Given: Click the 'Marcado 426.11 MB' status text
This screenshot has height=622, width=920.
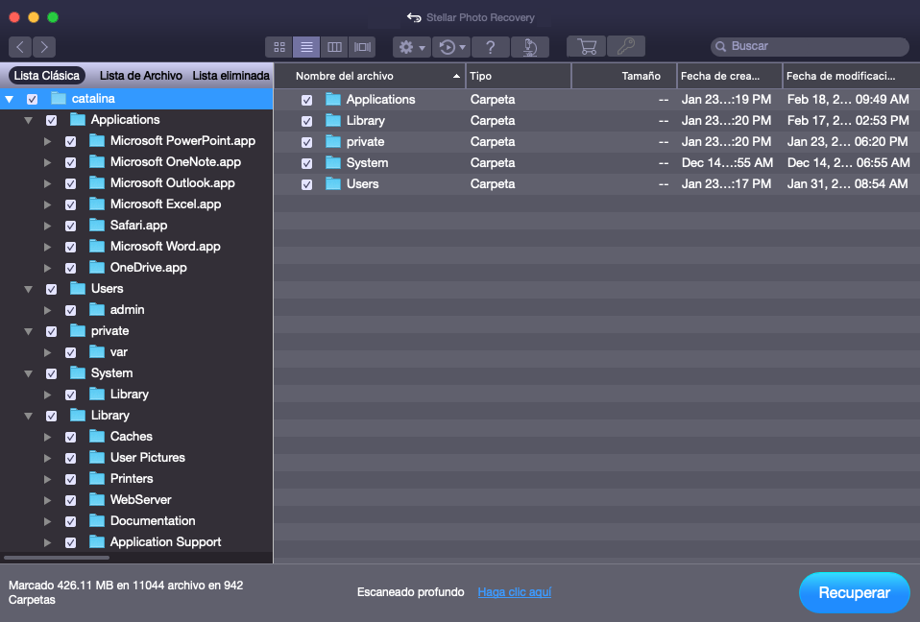Looking at the screenshot, I should [x=126, y=592].
